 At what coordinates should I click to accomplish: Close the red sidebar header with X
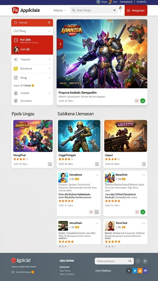click(x=49, y=23)
